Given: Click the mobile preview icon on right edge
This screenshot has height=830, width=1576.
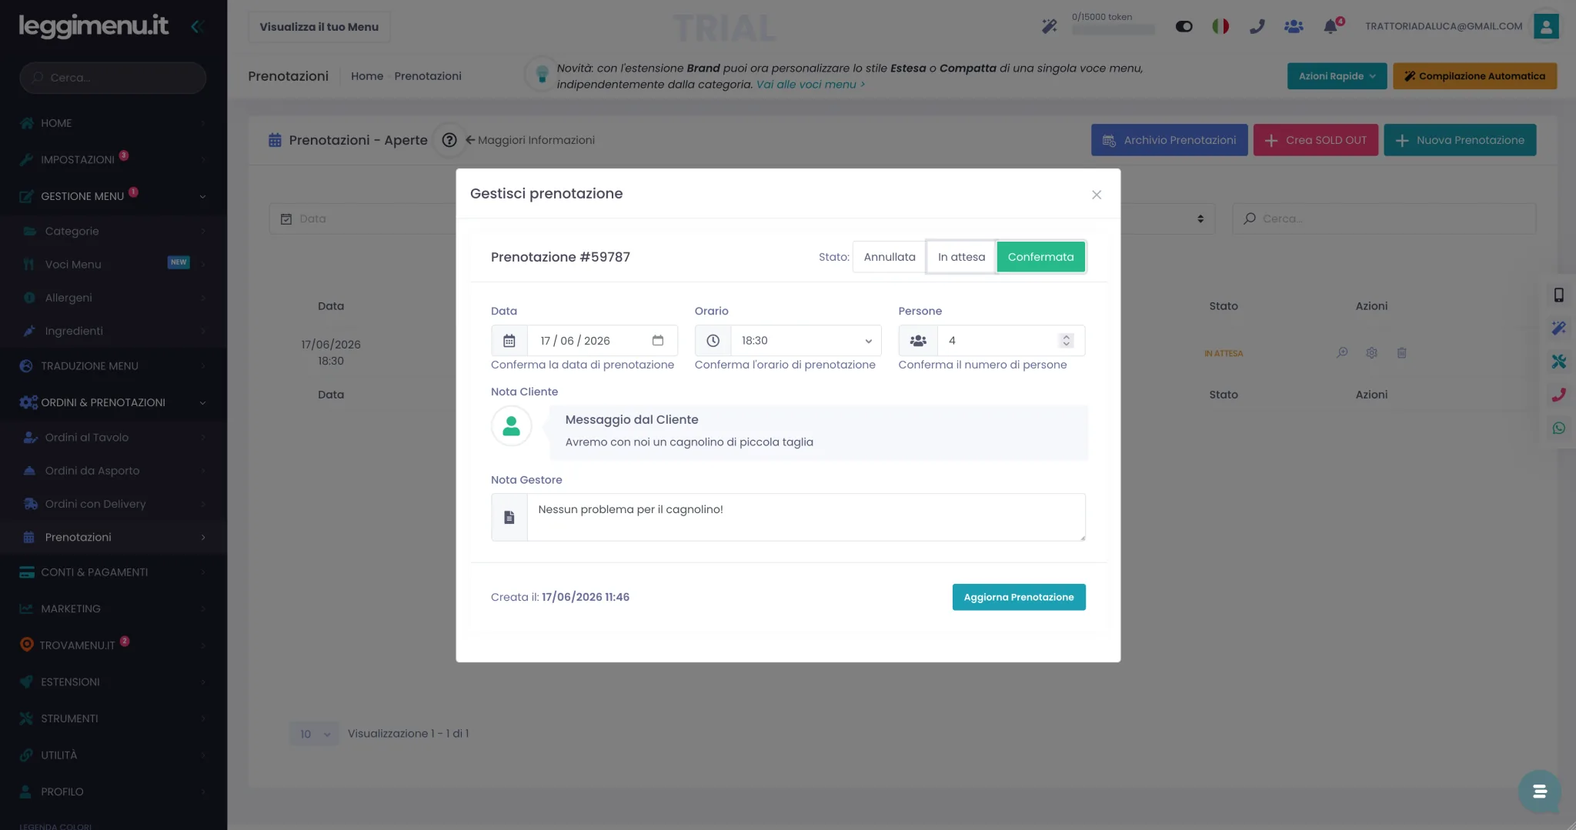Looking at the screenshot, I should 1558,295.
